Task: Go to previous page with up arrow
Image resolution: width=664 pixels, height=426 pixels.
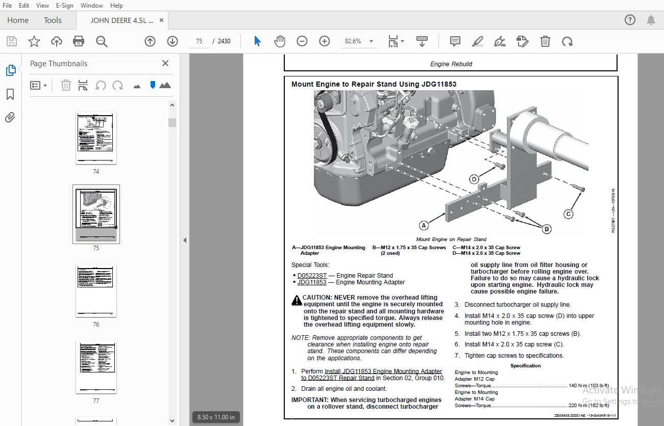Action: tap(150, 41)
